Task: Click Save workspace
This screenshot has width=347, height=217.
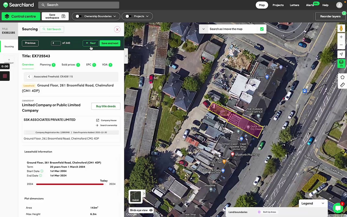Action: tap(55, 16)
